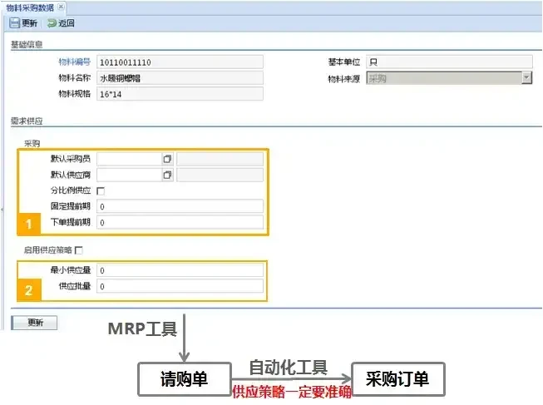Click the 基本单位 field showing 只
This screenshot has height=405, width=543.
[449, 62]
